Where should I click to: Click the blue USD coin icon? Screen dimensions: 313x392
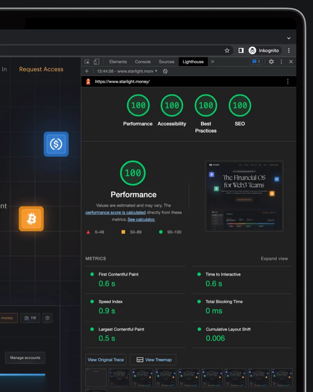click(56, 144)
